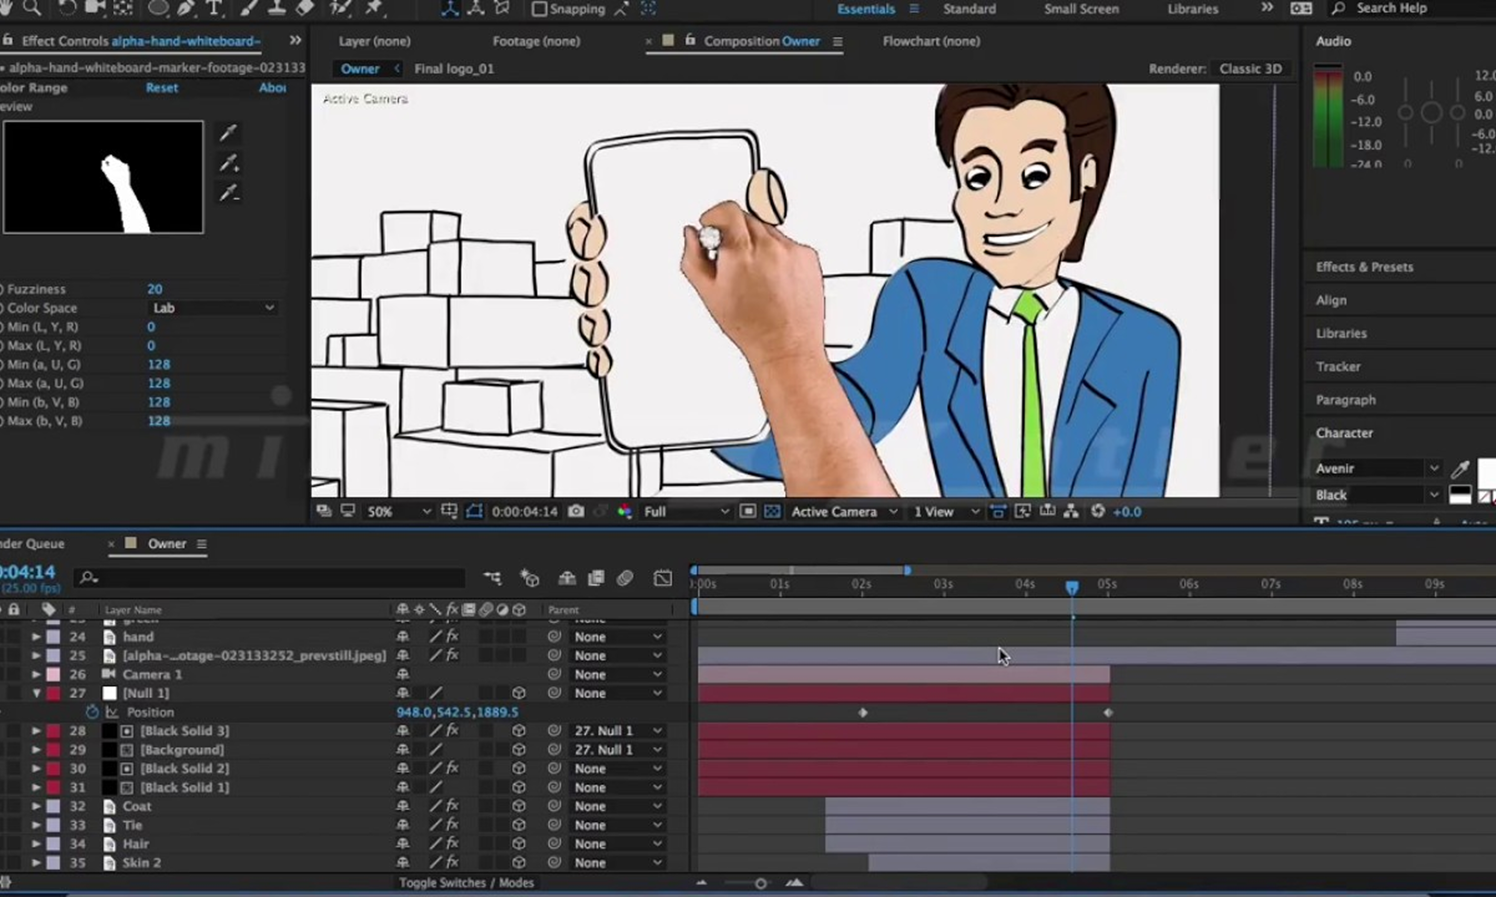
Task: Switch to the Standard workspace
Action: 969,9
